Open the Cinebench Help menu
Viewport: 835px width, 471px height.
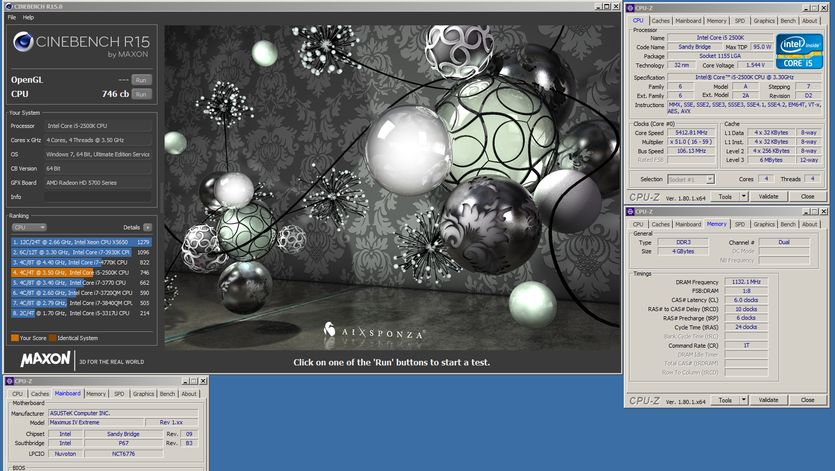tap(28, 17)
